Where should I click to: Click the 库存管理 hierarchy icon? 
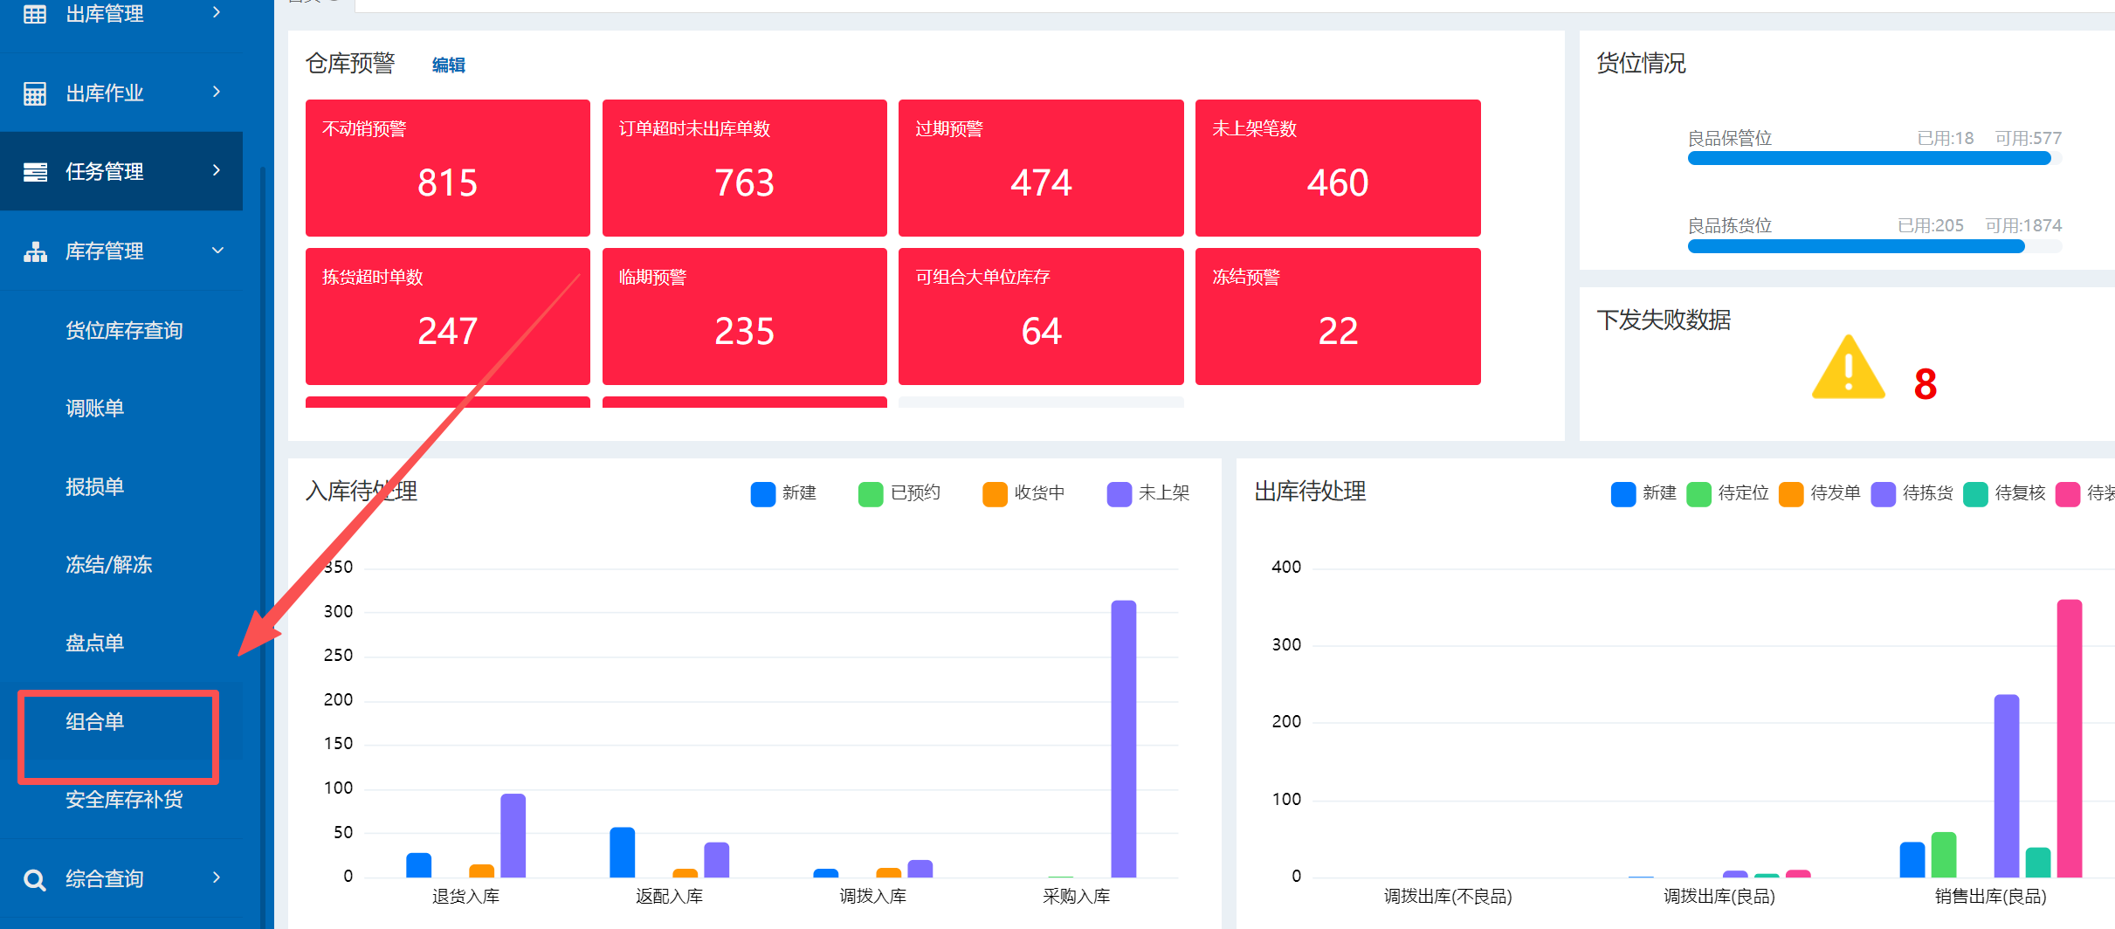pyautogui.click(x=35, y=251)
